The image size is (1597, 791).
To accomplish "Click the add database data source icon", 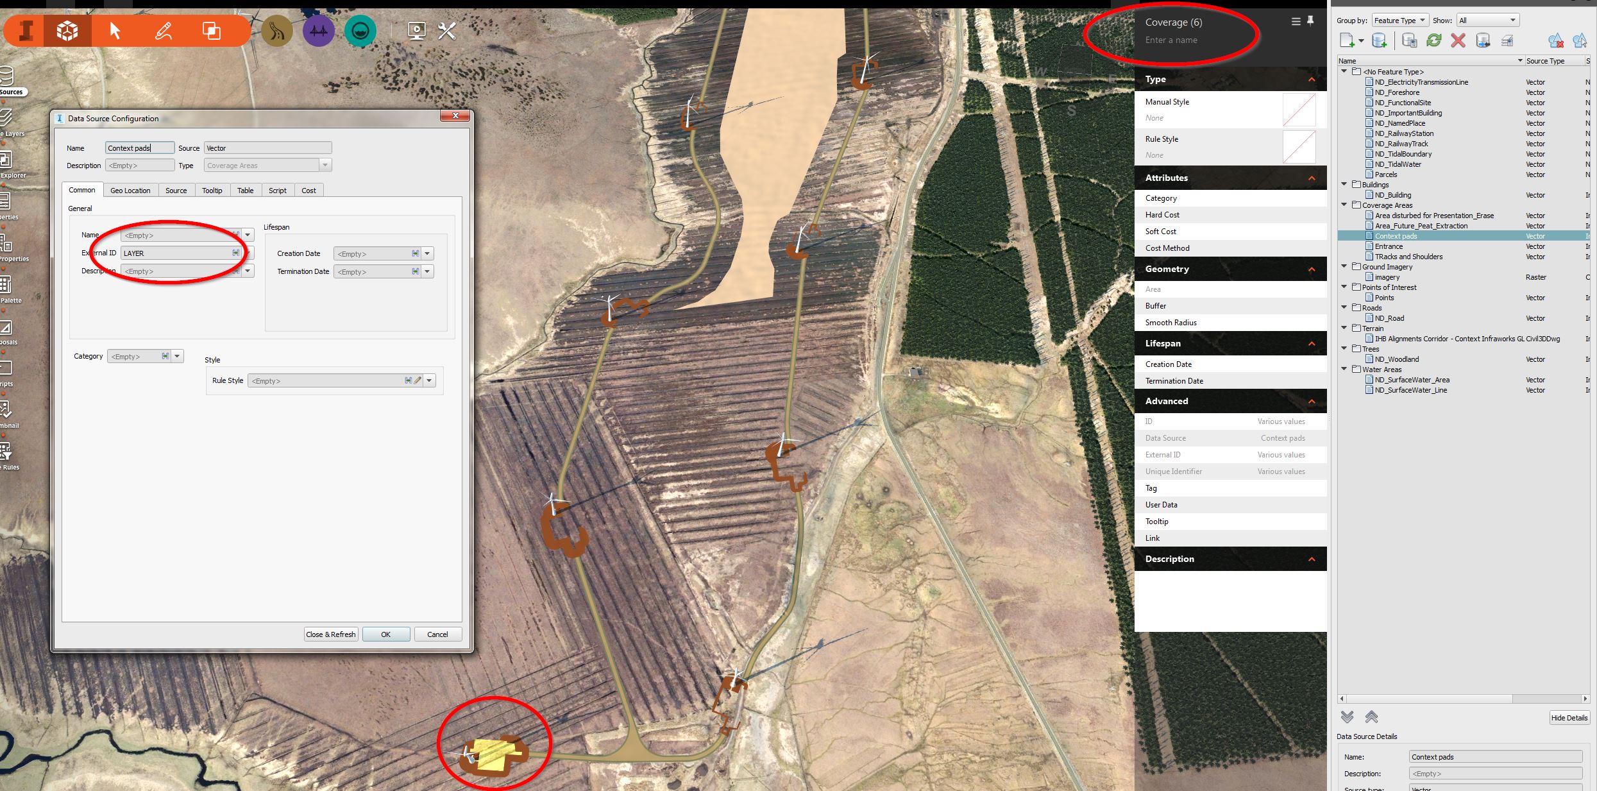I will (x=1379, y=41).
